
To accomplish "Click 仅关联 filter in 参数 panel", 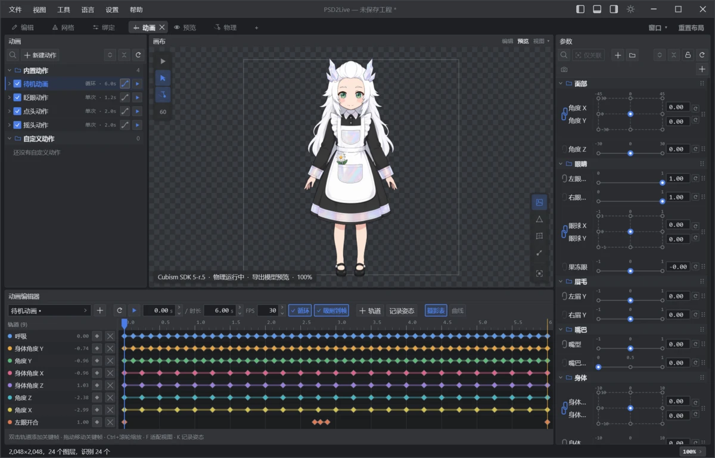I will point(589,55).
